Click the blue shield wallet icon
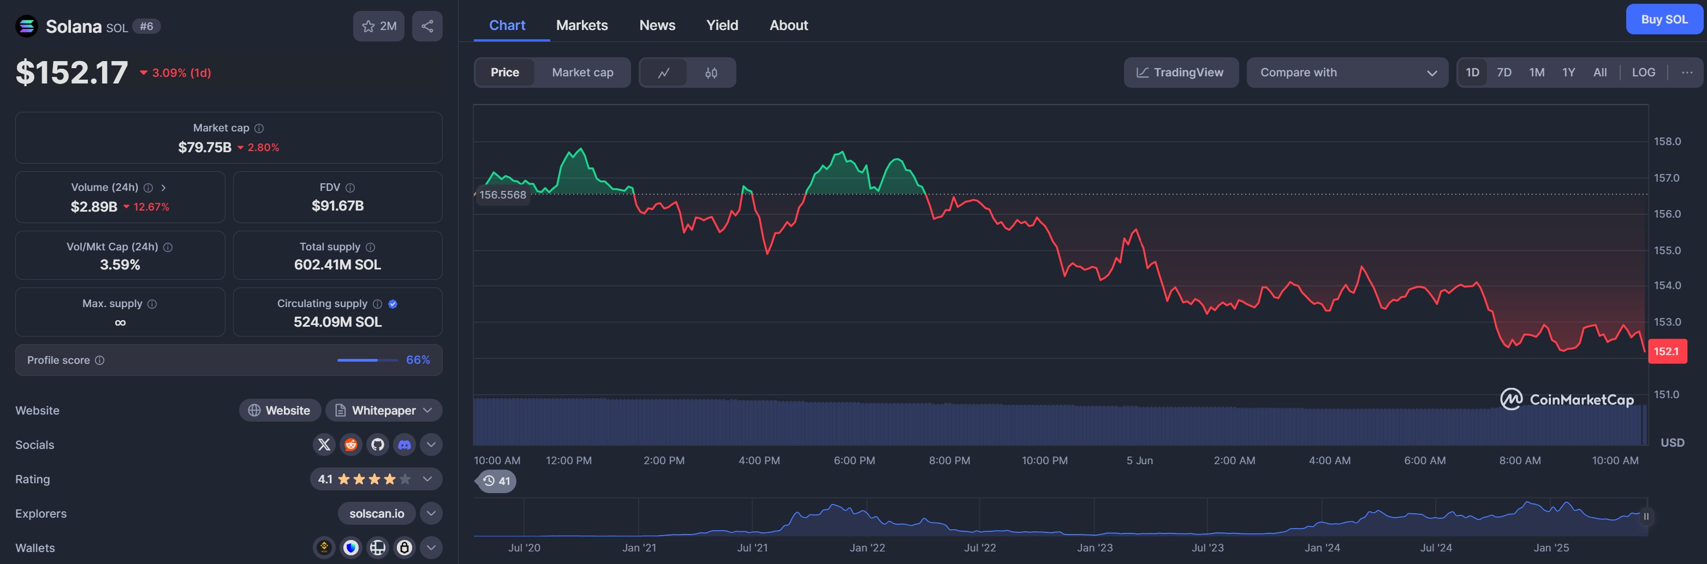This screenshot has width=1707, height=564. (x=351, y=548)
